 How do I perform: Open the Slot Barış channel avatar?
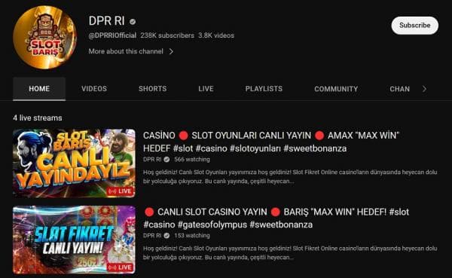coord(45,37)
